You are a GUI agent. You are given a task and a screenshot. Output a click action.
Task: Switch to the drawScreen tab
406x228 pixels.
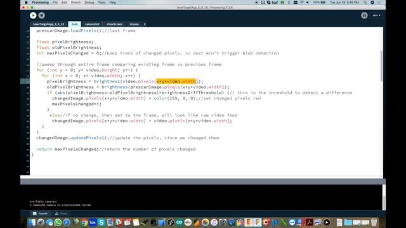114,24
